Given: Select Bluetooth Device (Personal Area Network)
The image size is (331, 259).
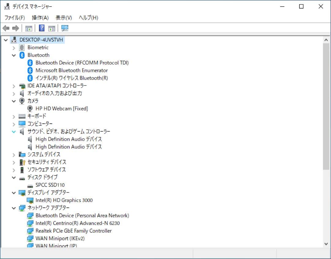Looking at the screenshot, I should tap(82, 215).
